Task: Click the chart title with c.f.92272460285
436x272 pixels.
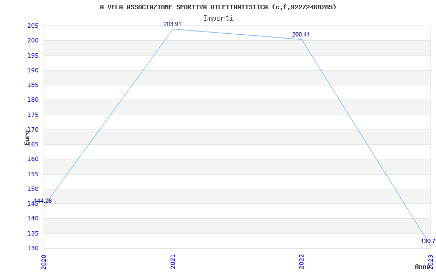Action: (x=218, y=7)
